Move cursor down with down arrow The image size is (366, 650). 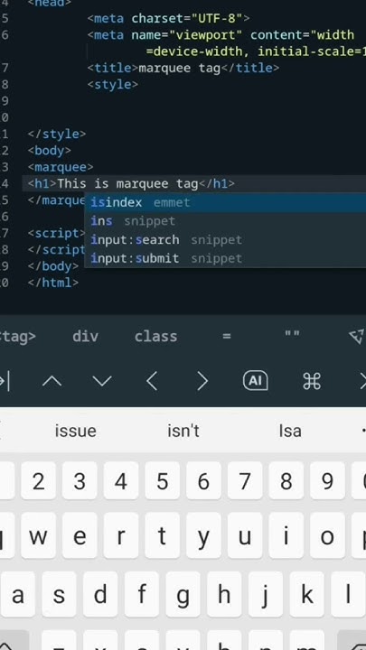tap(102, 381)
